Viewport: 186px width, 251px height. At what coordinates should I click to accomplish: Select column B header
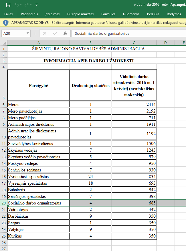point(90,43)
